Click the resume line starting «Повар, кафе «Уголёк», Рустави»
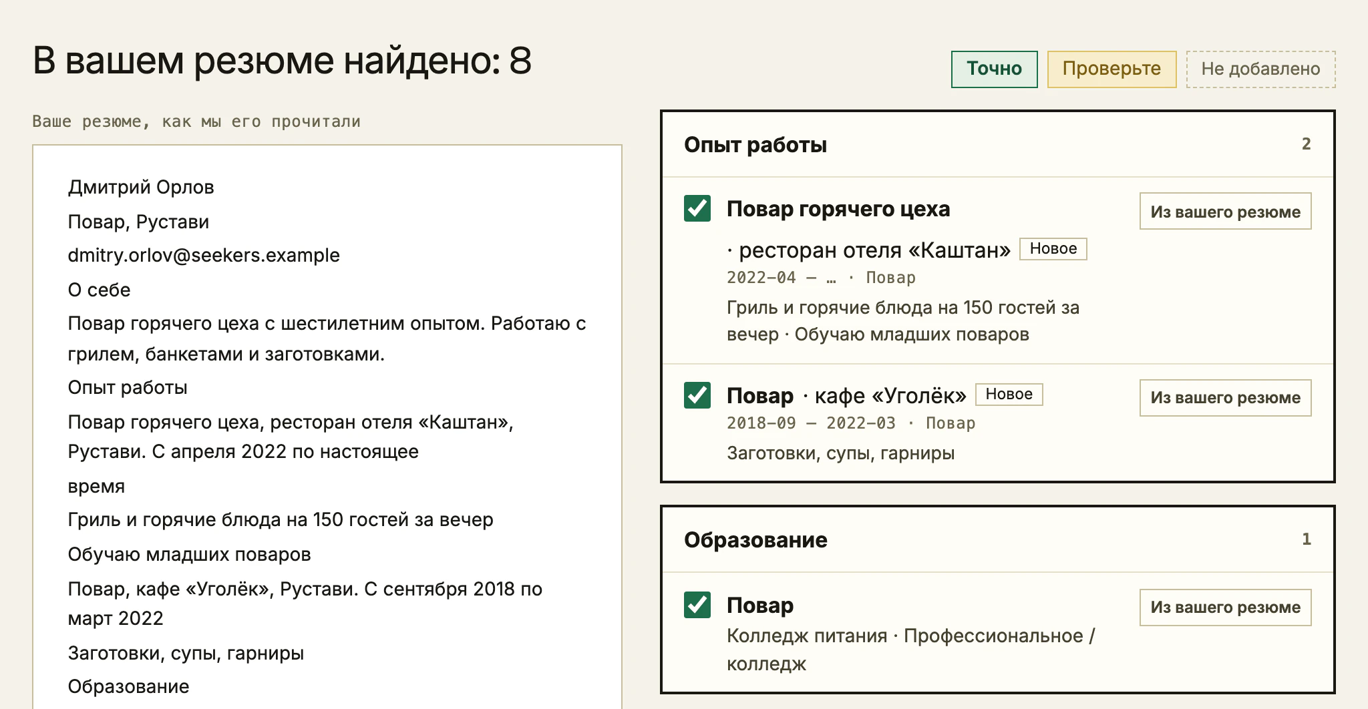The height and width of the screenshot is (709, 1368). click(x=305, y=604)
